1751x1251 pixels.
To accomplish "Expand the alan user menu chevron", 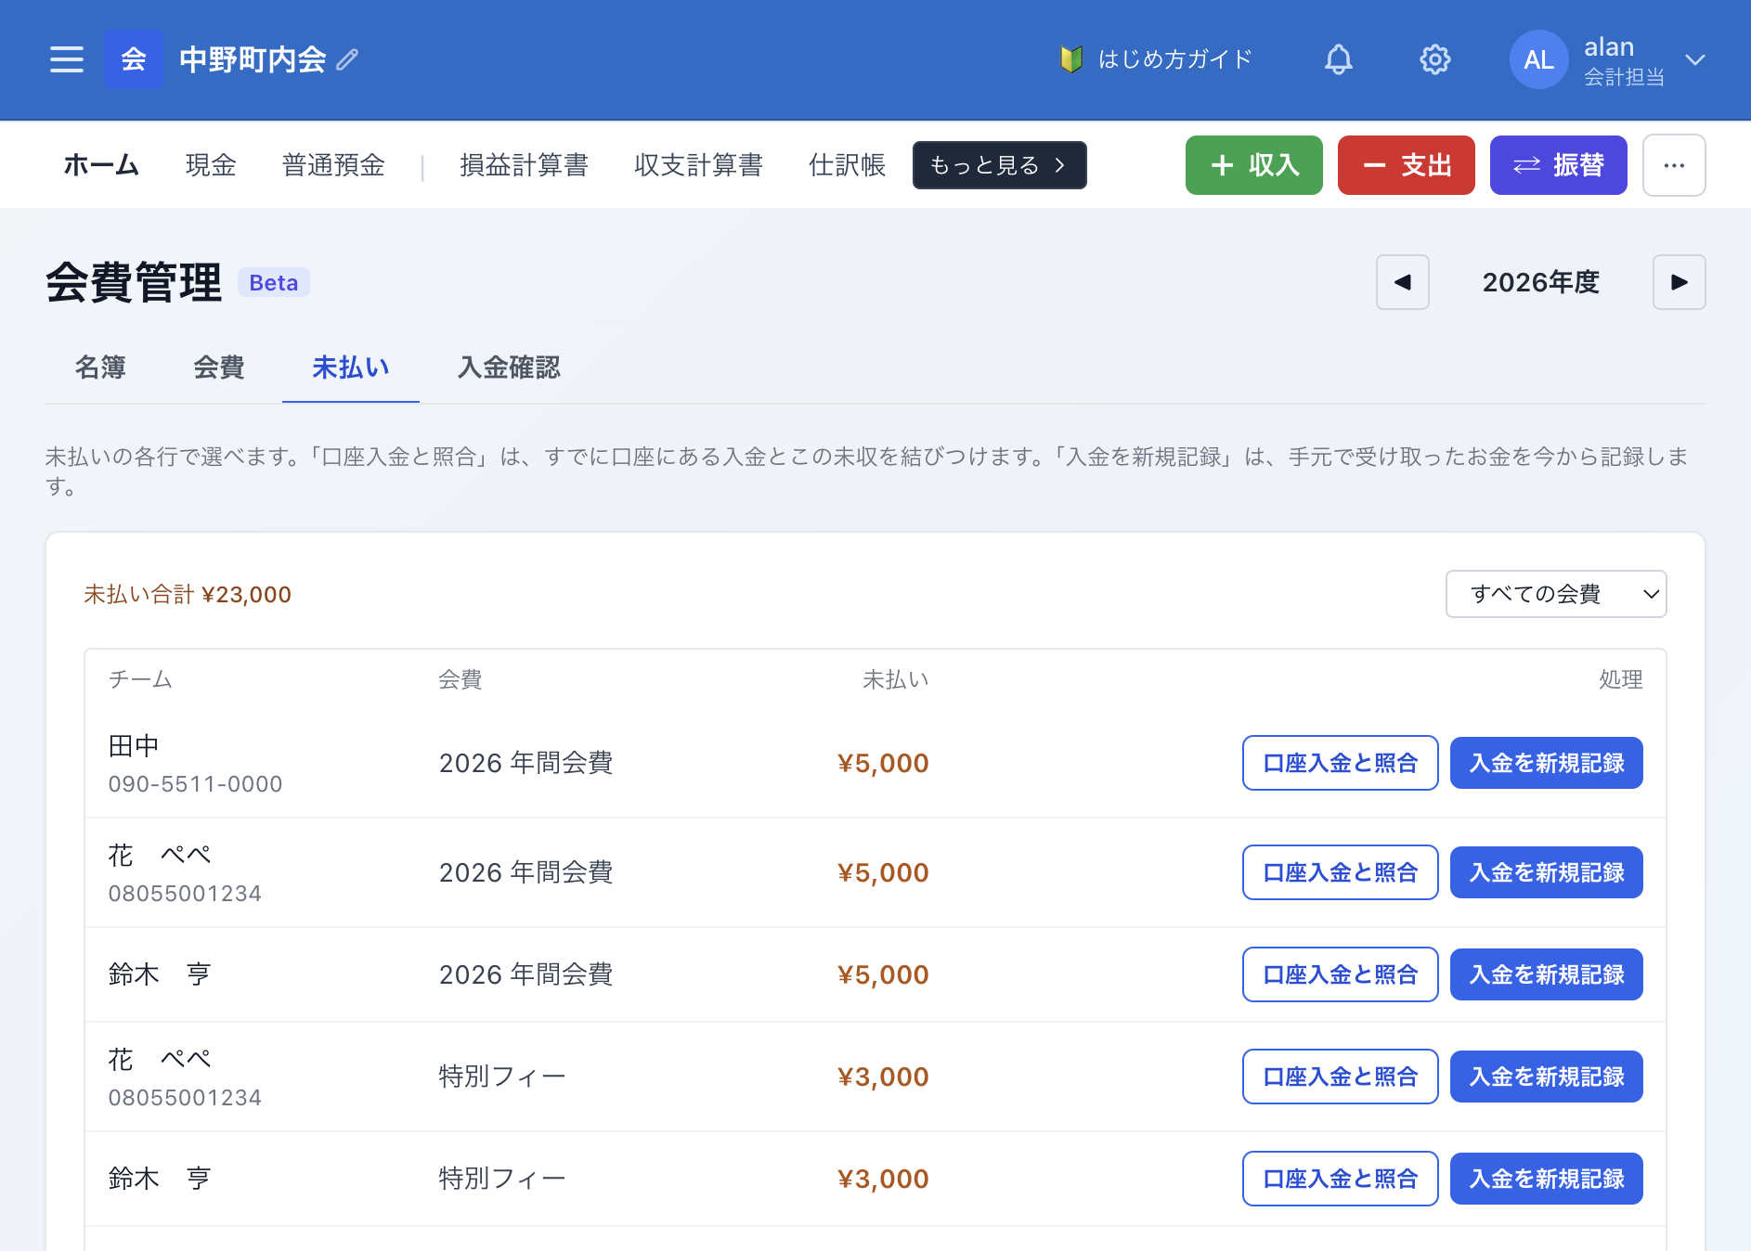I will [1694, 59].
